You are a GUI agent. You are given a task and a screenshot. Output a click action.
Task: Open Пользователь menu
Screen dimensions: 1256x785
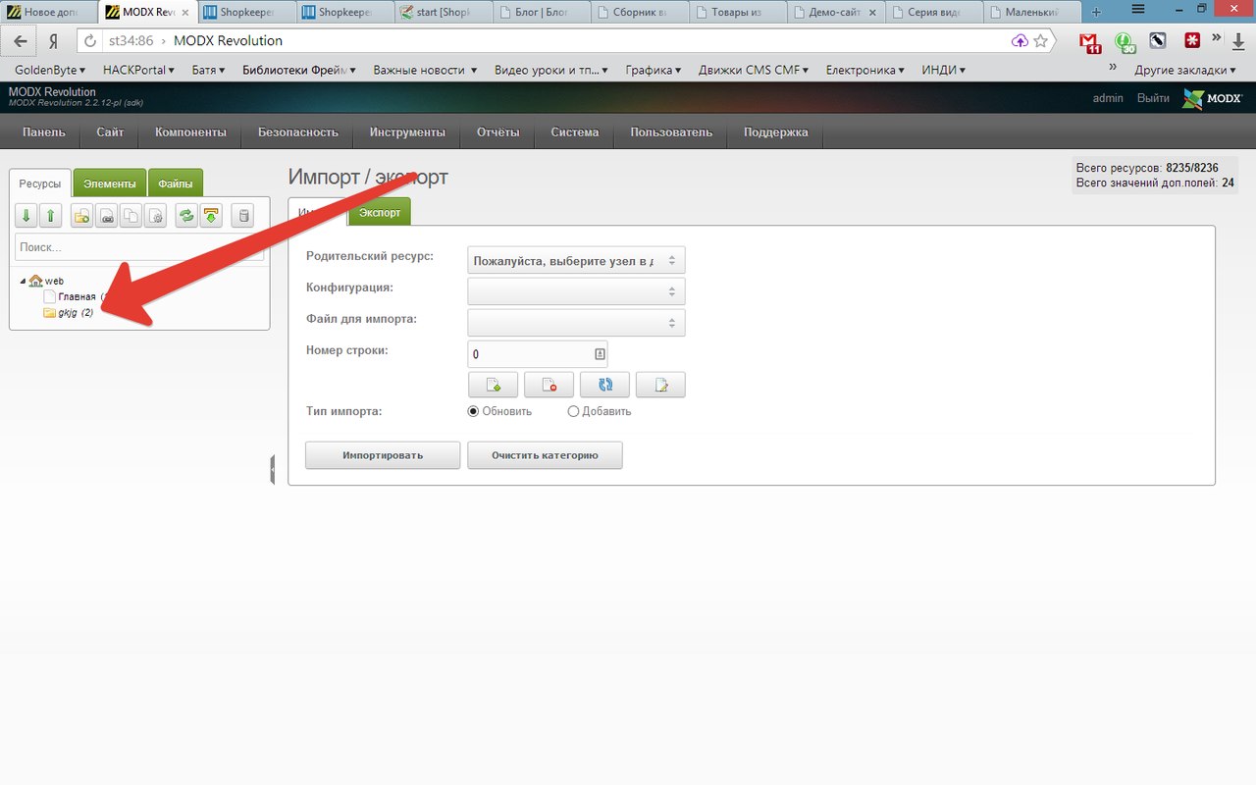pos(671,132)
